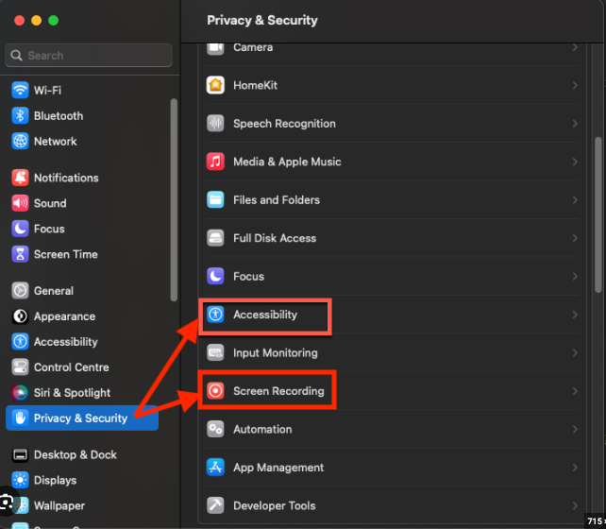The width and height of the screenshot is (606, 529).
Task: Select Bluetooth in the sidebar
Action: coord(82,115)
